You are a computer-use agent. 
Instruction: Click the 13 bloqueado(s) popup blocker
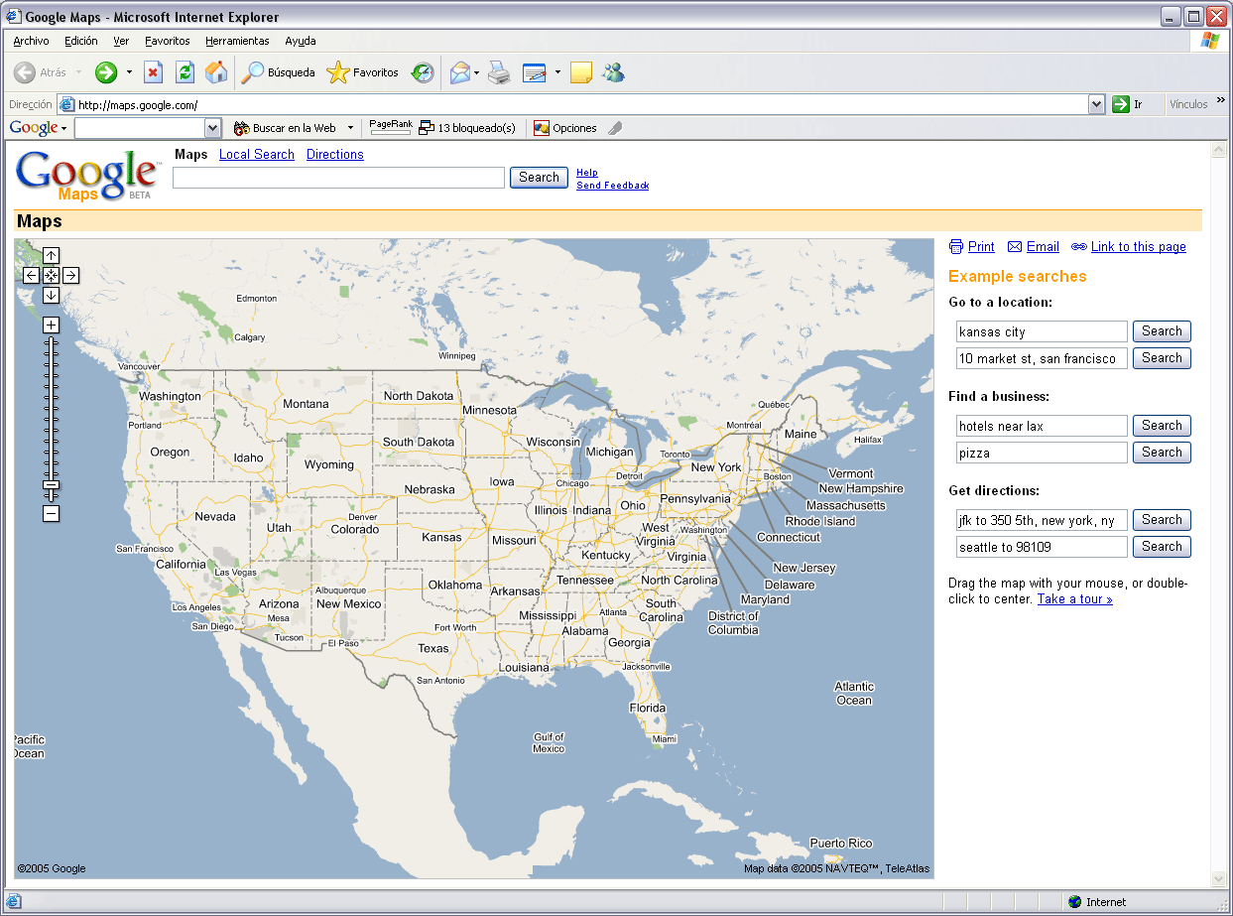466,128
